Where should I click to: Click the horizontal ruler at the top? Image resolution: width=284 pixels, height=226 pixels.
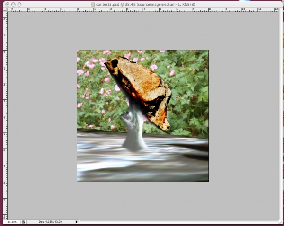click(143, 10)
